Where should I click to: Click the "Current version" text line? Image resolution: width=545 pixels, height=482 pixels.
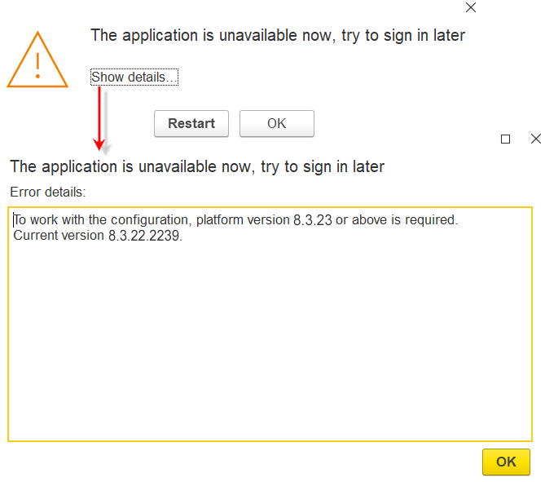click(x=98, y=237)
